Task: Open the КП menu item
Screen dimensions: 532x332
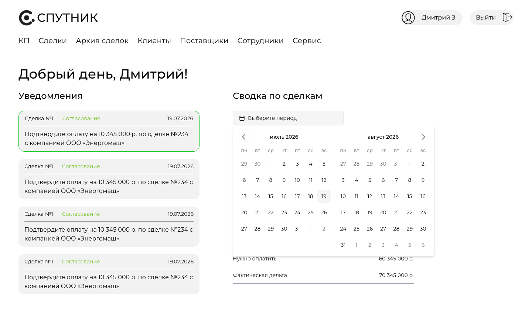Action: click(24, 41)
